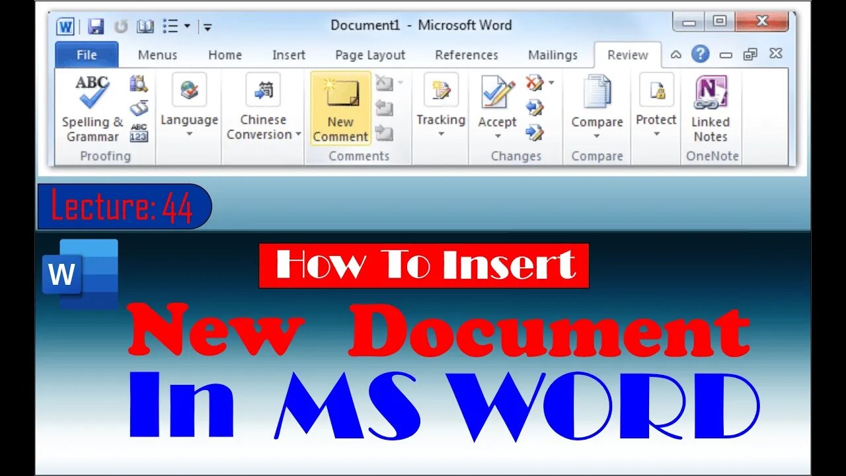Switch to the Home tab
This screenshot has height=476, width=846.
[x=225, y=55]
